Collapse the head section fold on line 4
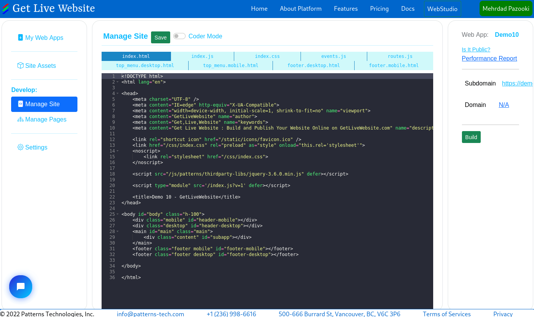Image resolution: width=534 pixels, height=317 pixels. pyautogui.click(x=117, y=94)
